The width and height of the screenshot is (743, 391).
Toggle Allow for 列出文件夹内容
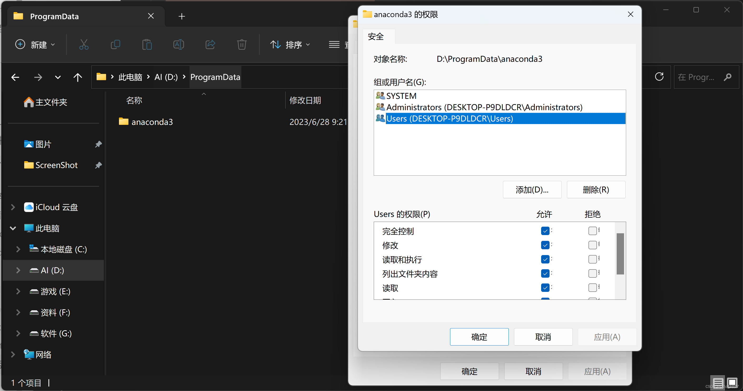click(545, 273)
